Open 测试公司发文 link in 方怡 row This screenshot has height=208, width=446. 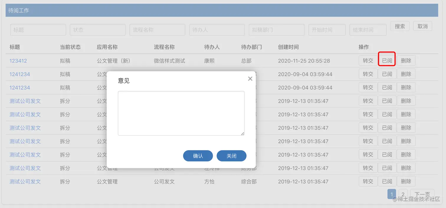25,181
